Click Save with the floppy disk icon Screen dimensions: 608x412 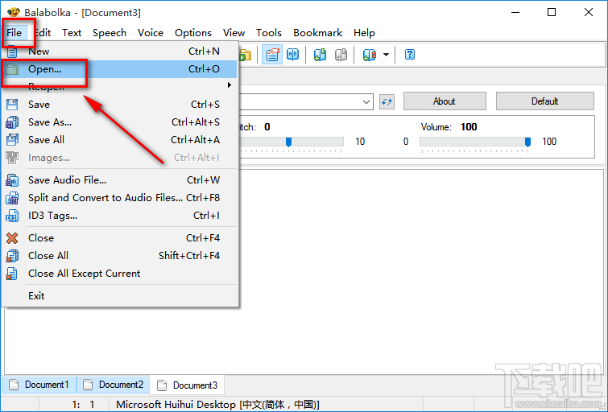click(120, 105)
